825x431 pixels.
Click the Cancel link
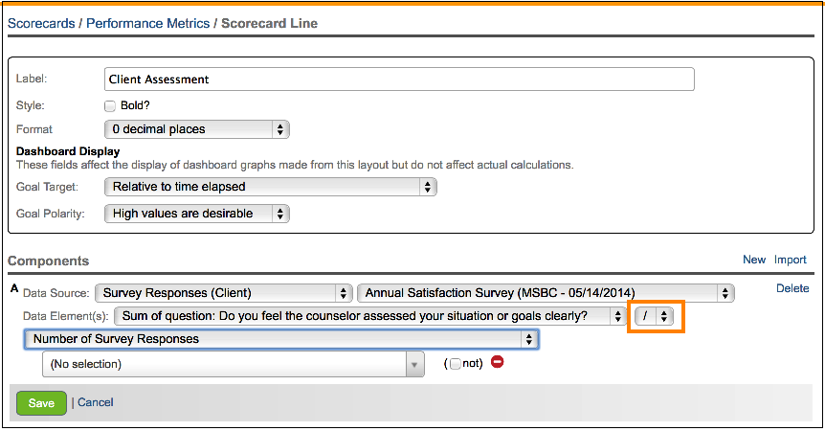95,402
